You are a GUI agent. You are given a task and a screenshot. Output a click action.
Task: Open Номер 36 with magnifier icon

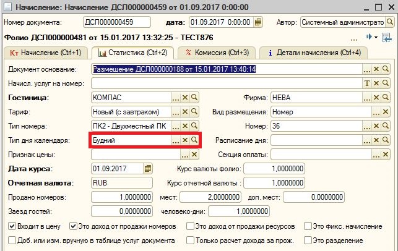click(385, 125)
